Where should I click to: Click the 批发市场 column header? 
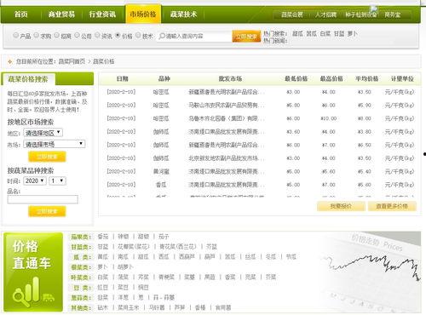(230, 78)
